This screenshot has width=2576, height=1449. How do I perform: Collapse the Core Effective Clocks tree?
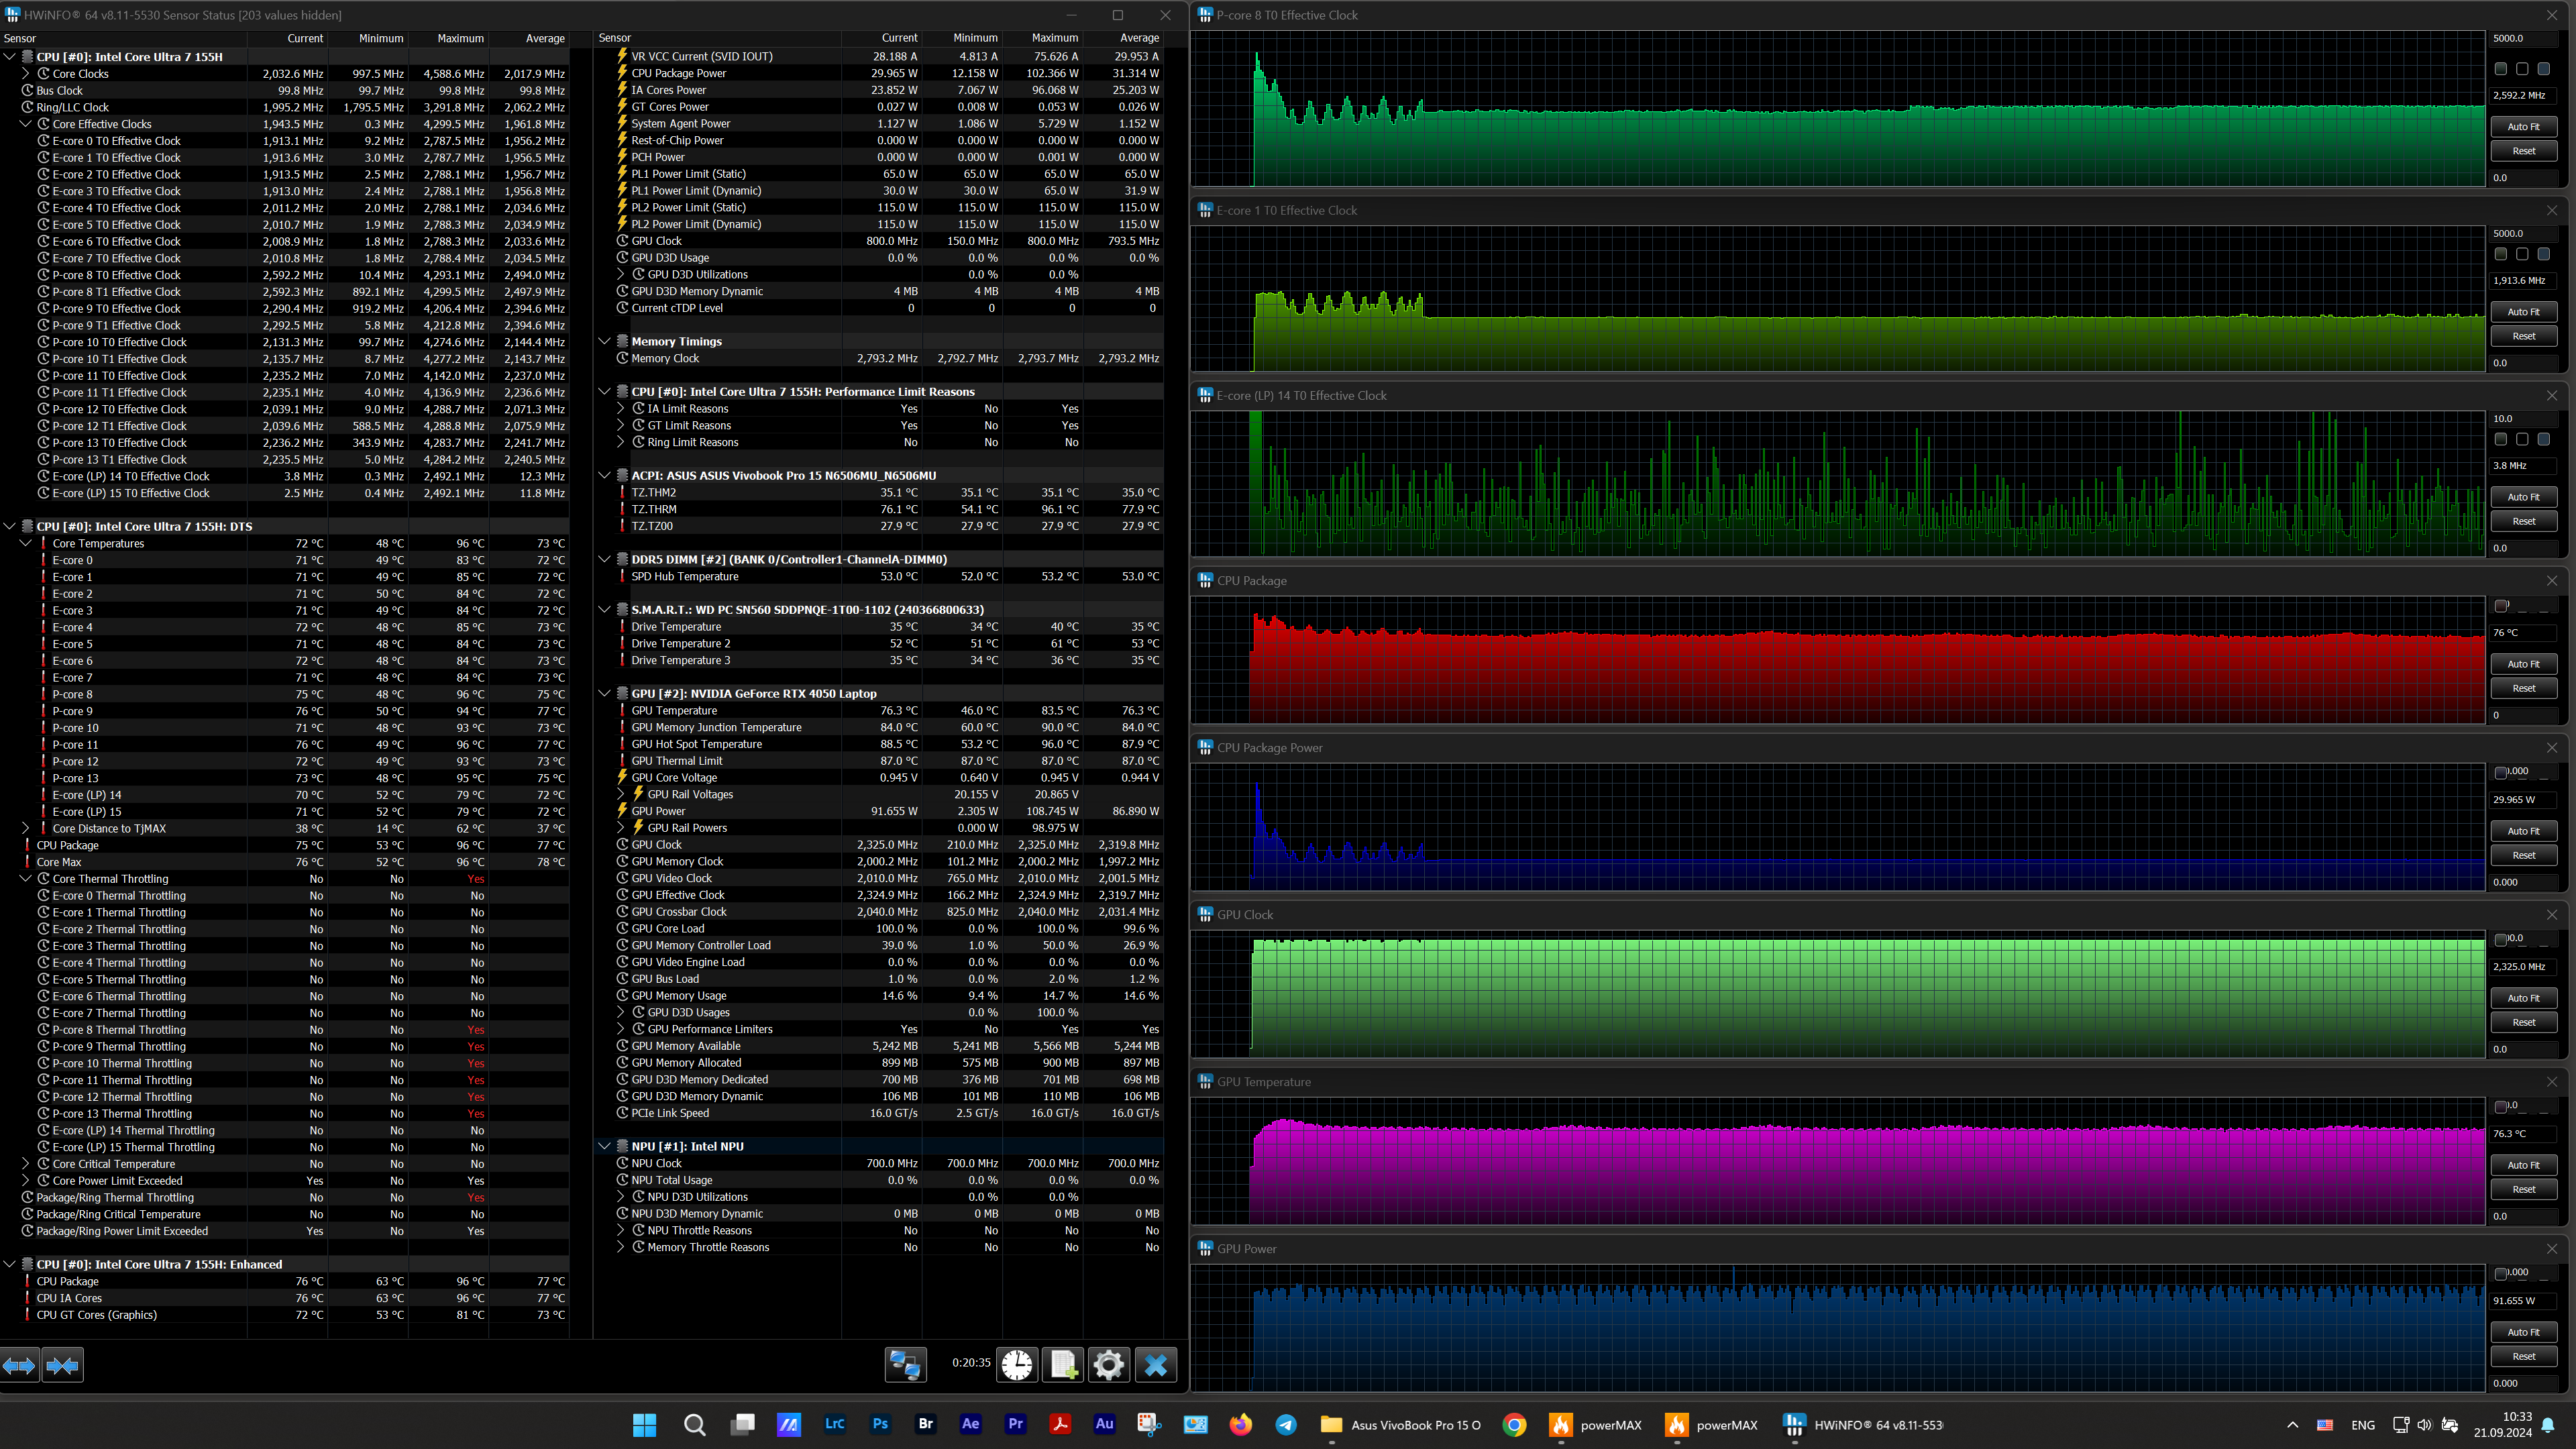tap(26, 124)
